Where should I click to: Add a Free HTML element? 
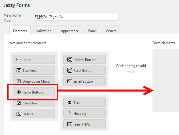(x=85, y=124)
